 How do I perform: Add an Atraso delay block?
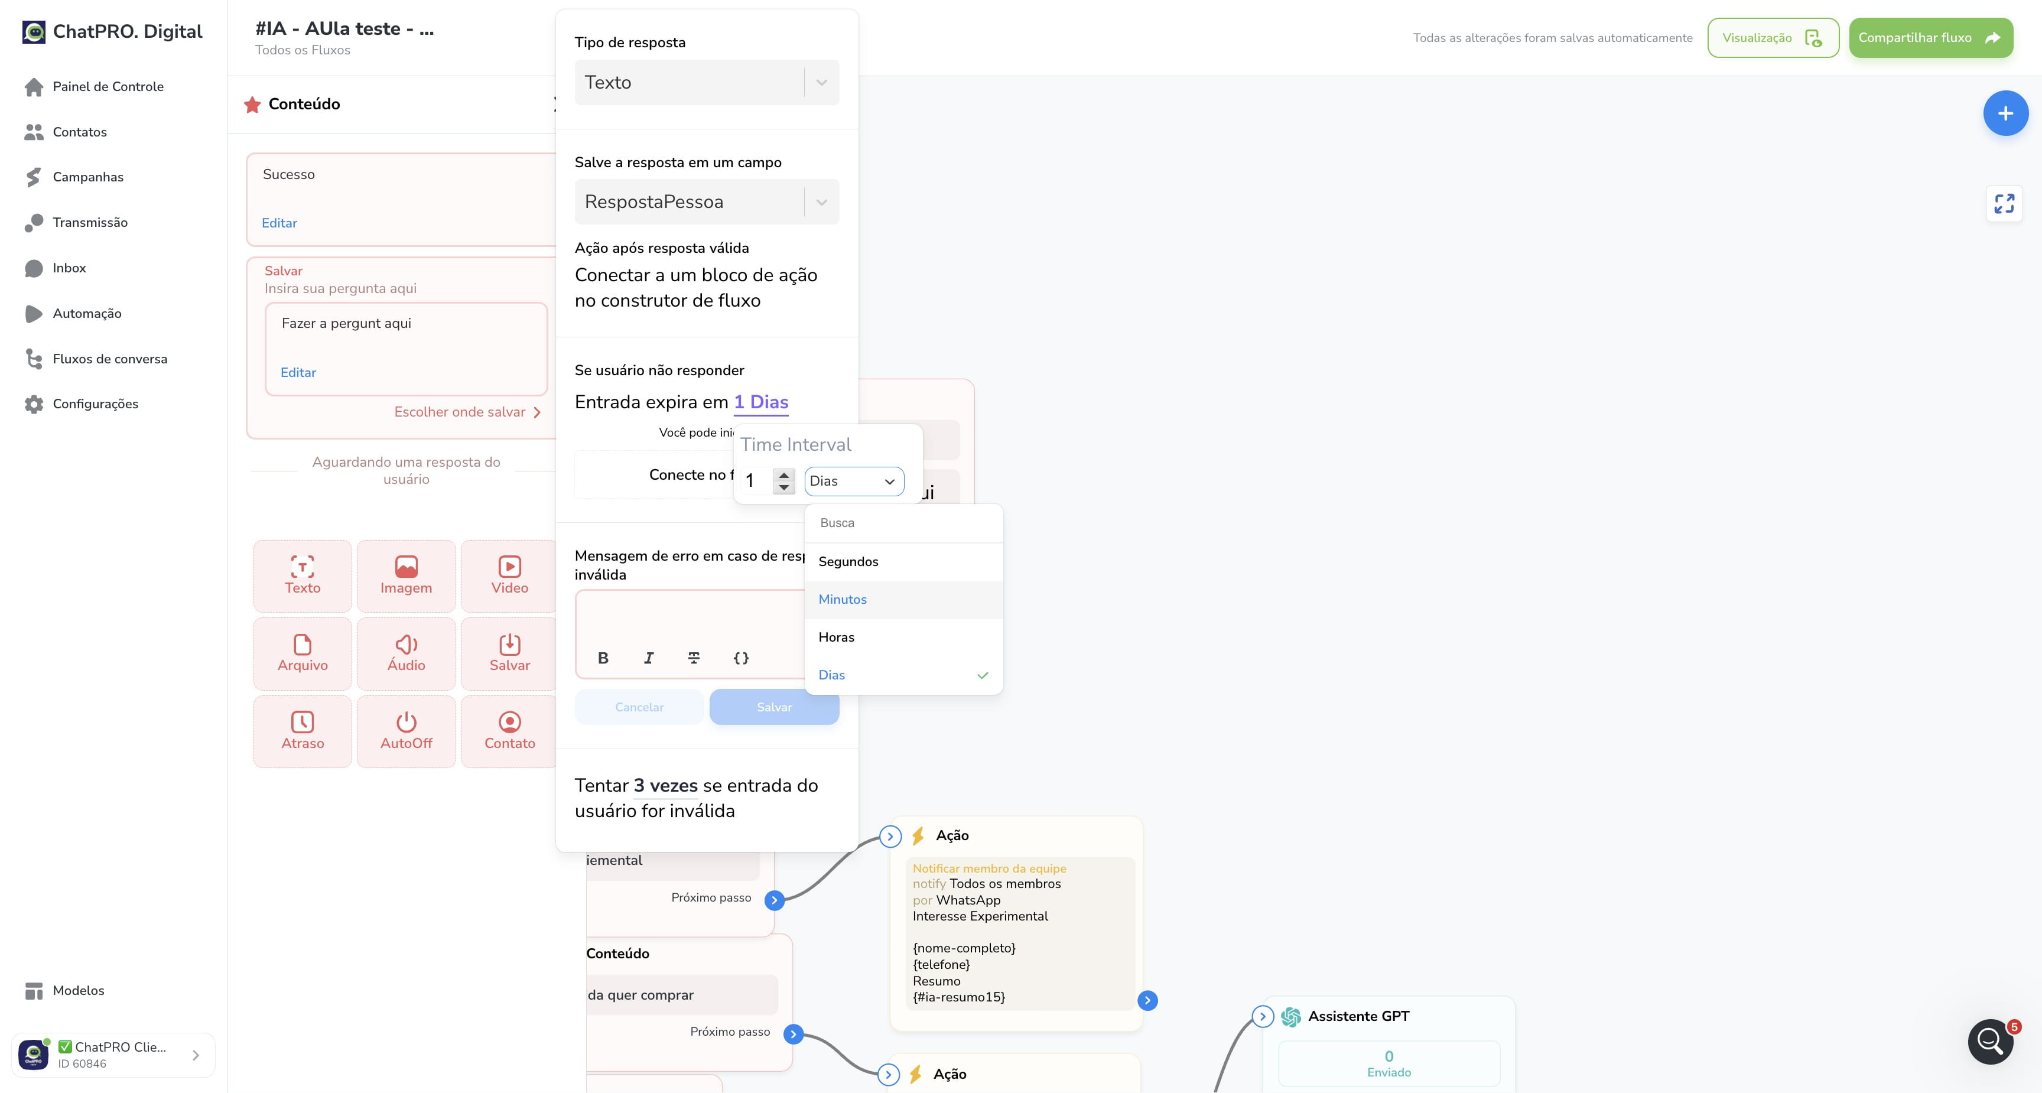pyautogui.click(x=303, y=731)
